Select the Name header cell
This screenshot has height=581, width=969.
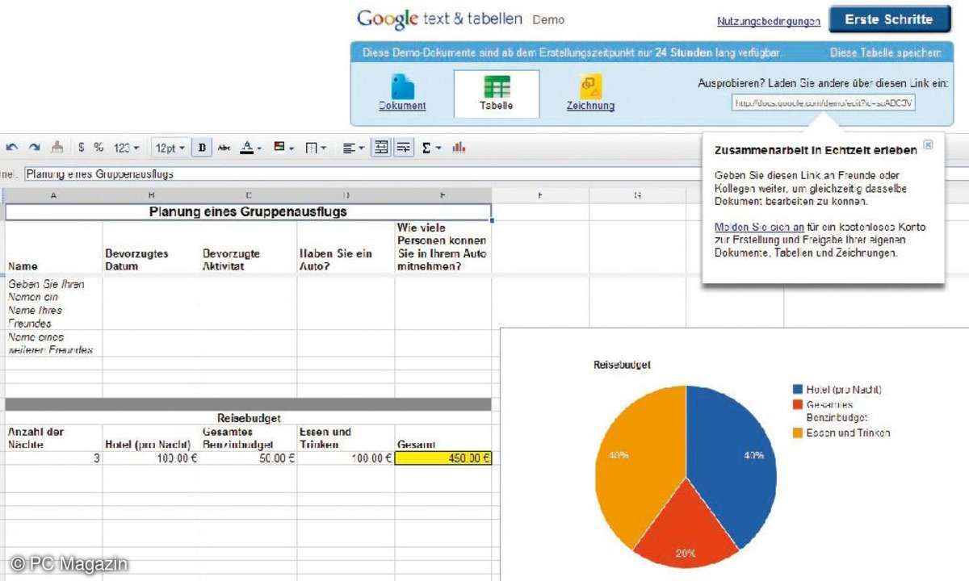(x=54, y=247)
